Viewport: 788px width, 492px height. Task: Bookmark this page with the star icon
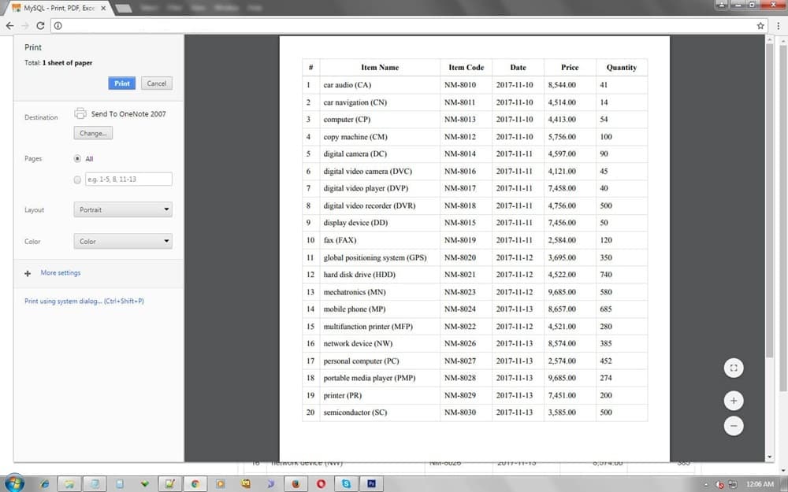pyautogui.click(x=760, y=25)
